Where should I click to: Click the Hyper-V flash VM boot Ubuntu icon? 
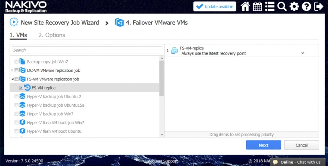(22, 131)
